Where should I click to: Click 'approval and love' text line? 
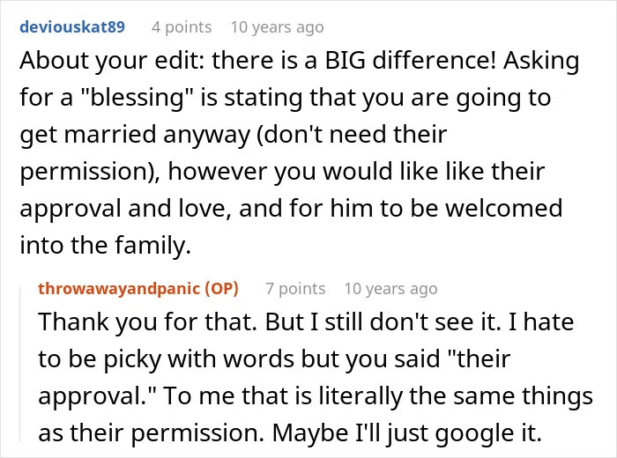tap(125, 209)
